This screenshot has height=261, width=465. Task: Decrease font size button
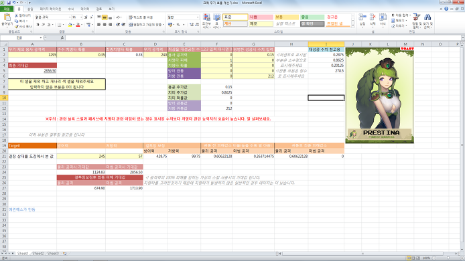coord(91,17)
